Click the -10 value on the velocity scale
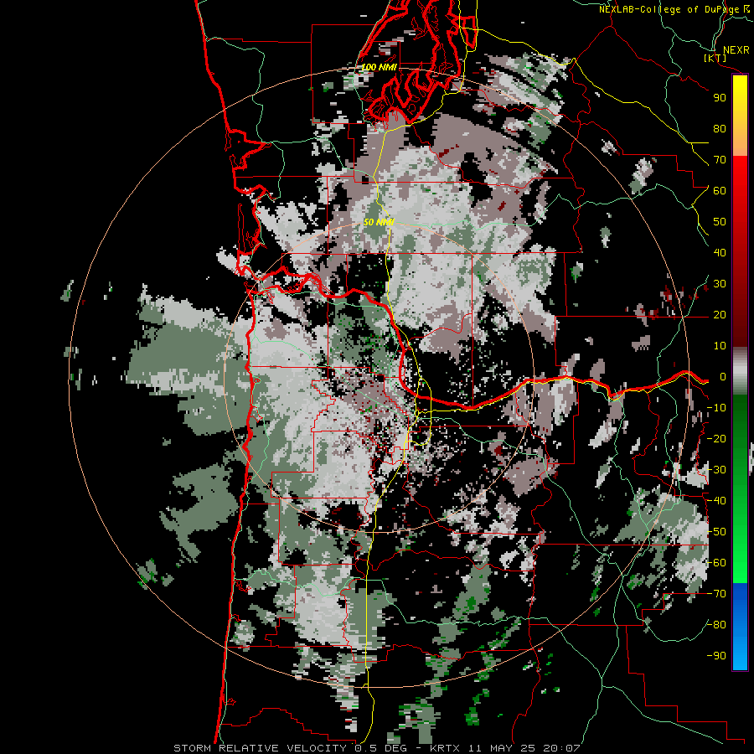 pyautogui.click(x=716, y=408)
